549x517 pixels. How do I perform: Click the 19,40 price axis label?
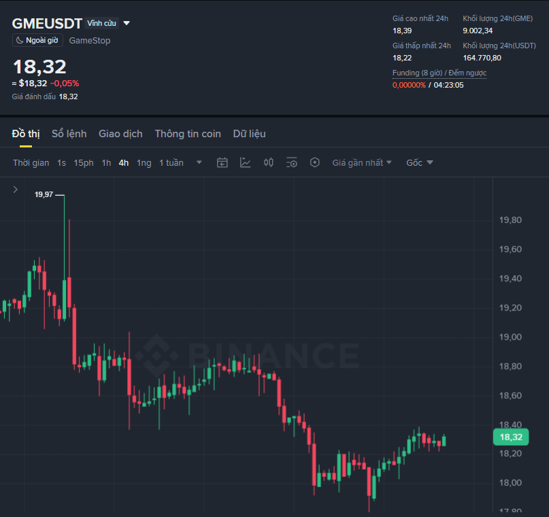(x=510, y=279)
